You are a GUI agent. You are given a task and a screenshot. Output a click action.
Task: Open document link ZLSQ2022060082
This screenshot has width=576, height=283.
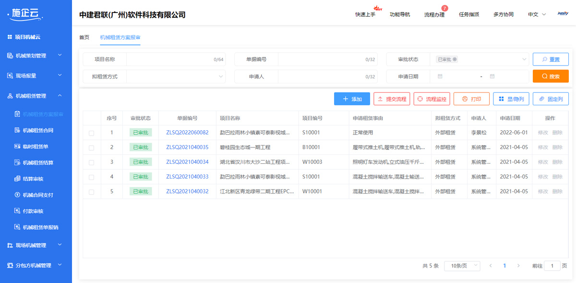point(187,133)
